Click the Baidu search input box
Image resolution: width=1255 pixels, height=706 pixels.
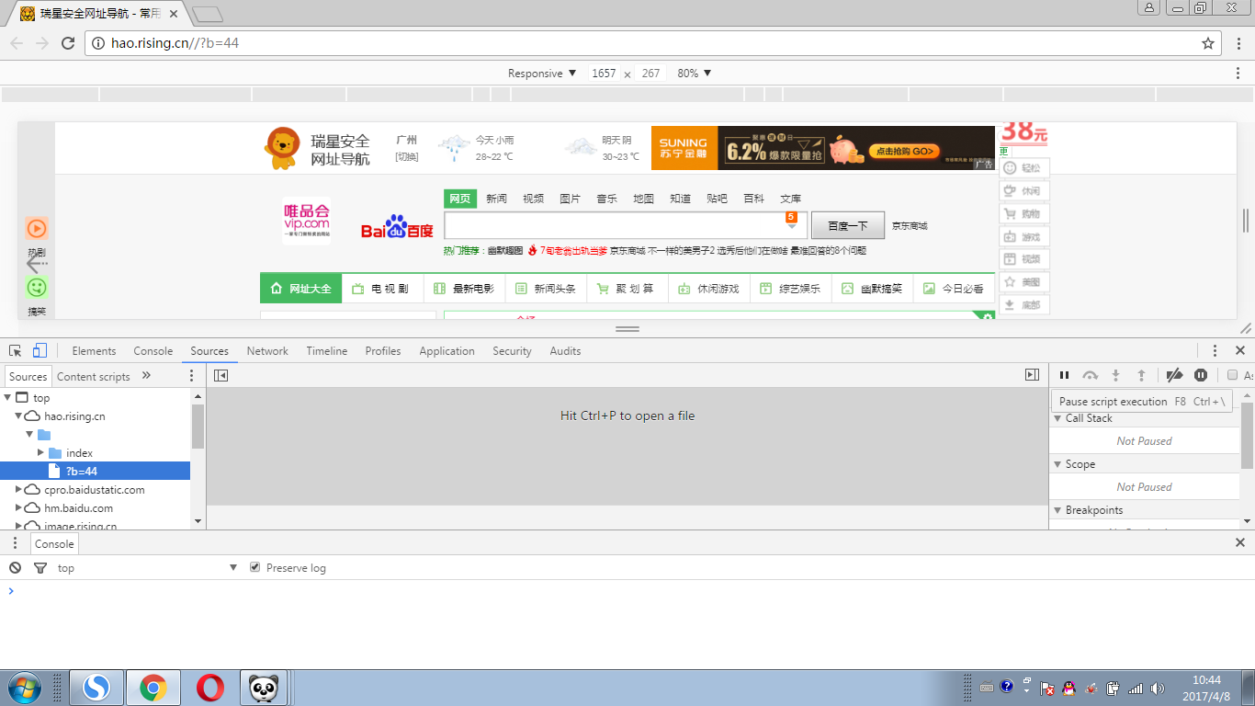(x=626, y=225)
